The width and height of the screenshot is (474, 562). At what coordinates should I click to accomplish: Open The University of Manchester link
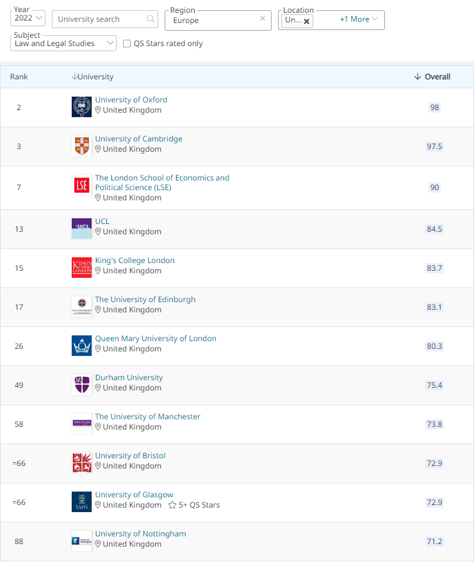click(x=147, y=417)
